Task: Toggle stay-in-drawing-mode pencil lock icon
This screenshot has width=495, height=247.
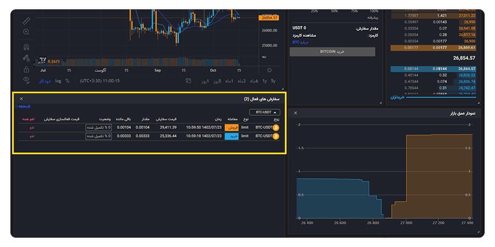Action: [26, 58]
